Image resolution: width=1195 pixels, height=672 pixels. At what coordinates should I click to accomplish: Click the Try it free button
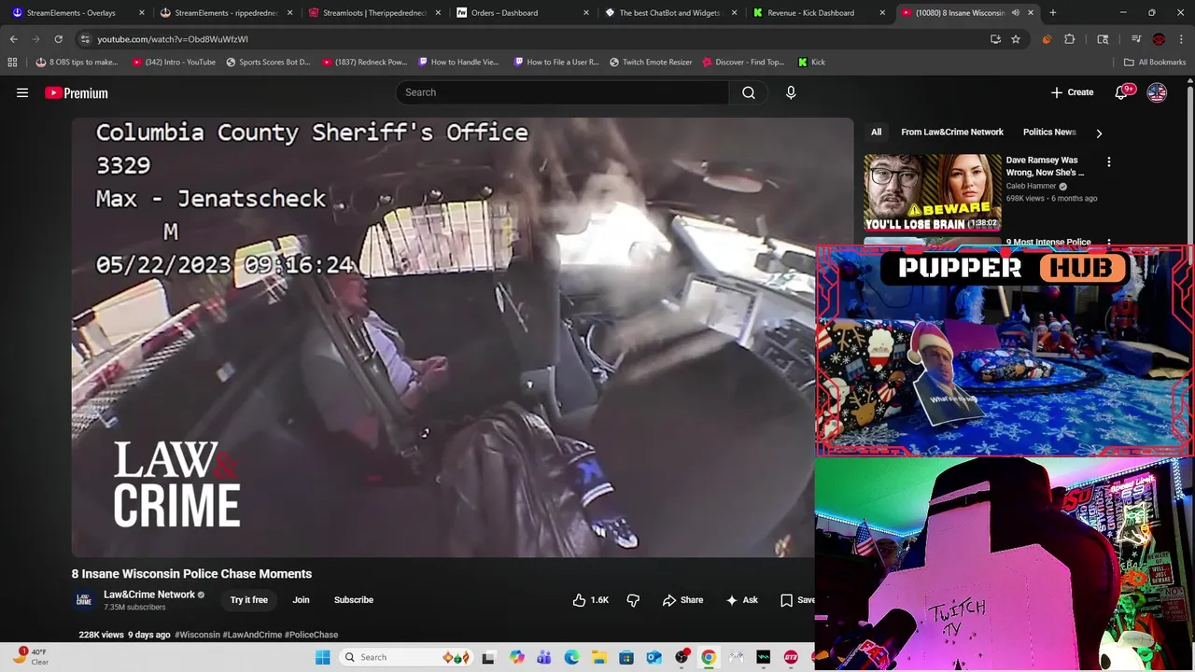(248, 600)
